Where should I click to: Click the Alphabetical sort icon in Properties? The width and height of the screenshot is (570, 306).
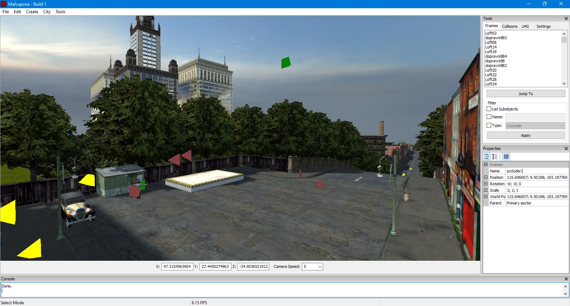coord(495,157)
